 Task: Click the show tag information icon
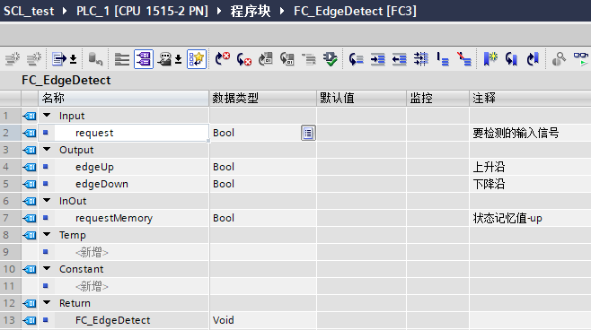(164, 59)
